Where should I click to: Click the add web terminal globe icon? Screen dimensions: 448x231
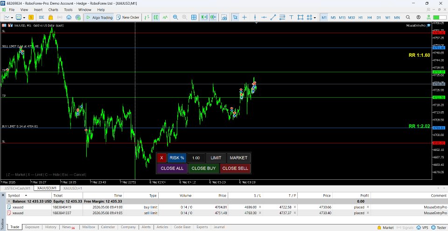(x=78, y=17)
